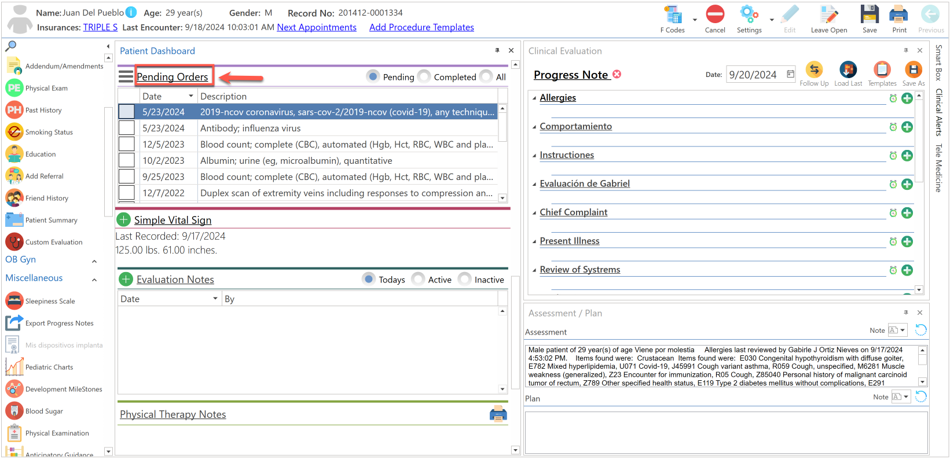
Task: Open the Next Appointments link
Action: 317,27
